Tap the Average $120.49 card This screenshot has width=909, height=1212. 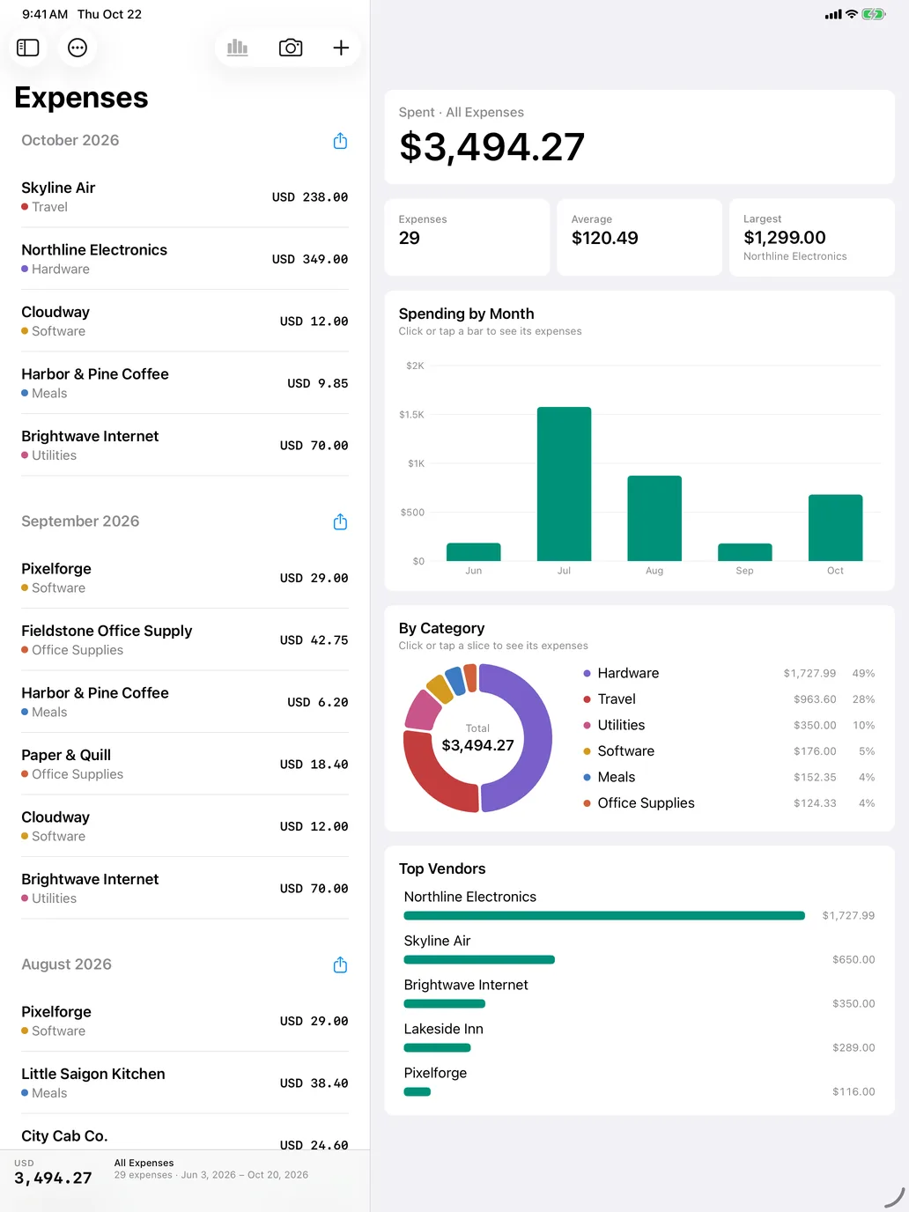coord(639,237)
